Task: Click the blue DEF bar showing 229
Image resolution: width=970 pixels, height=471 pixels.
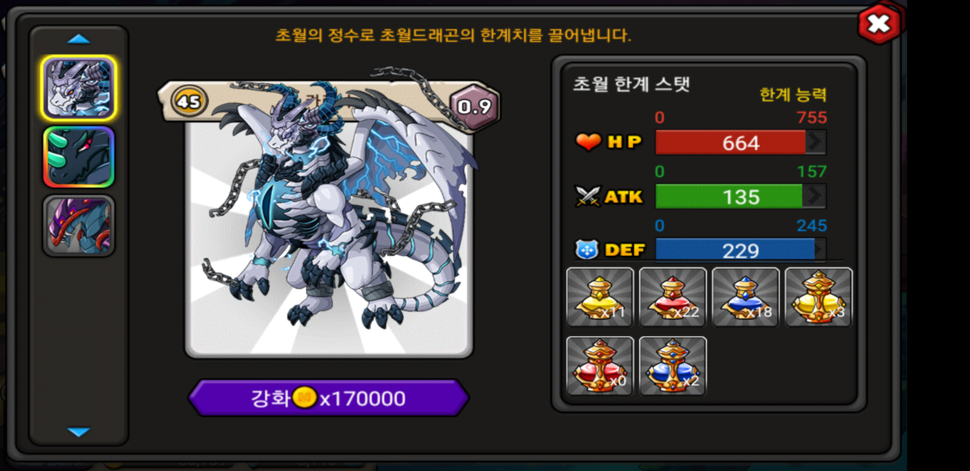Action: pyautogui.click(x=741, y=250)
